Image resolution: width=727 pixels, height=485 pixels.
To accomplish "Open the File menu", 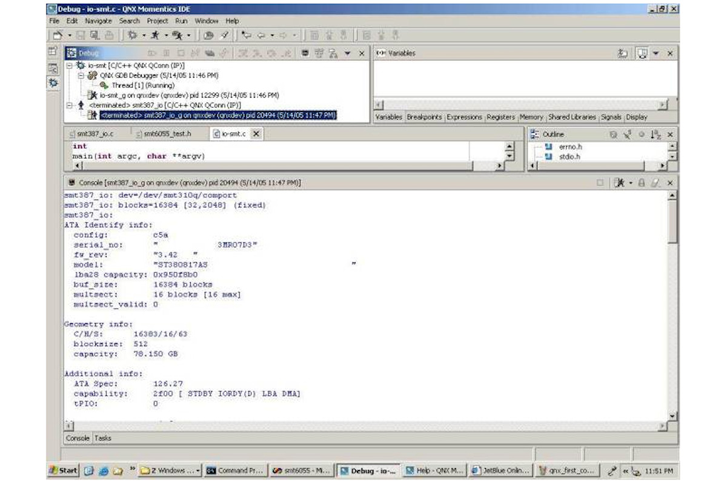I will pos(54,21).
